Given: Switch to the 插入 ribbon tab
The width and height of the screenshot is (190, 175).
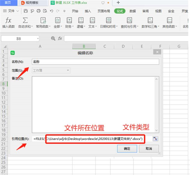Looking at the screenshot, I should (88, 11).
